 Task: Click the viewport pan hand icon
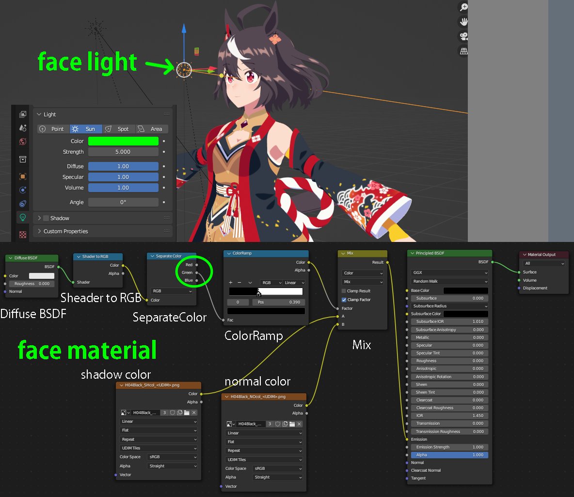coord(464,22)
